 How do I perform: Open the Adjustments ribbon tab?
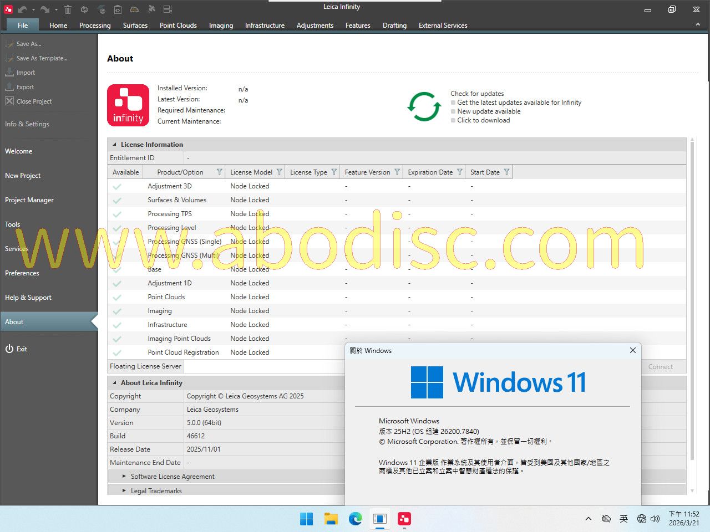(x=315, y=25)
